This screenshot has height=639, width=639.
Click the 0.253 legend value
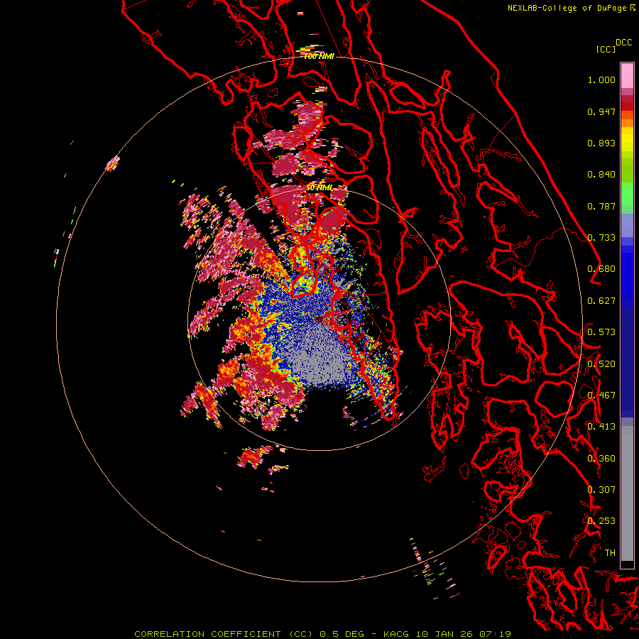[x=601, y=521]
